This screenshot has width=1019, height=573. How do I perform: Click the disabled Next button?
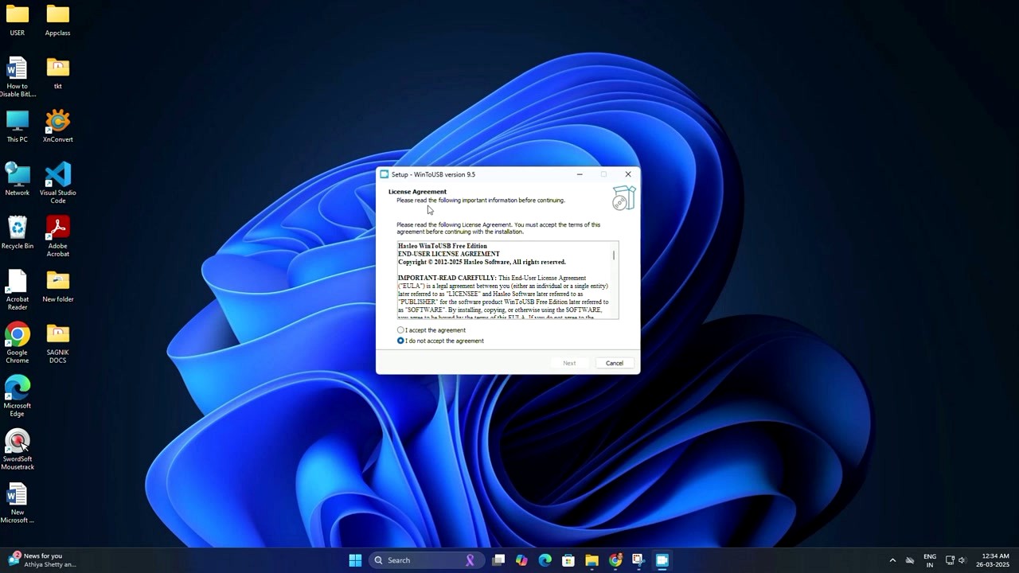(568, 363)
